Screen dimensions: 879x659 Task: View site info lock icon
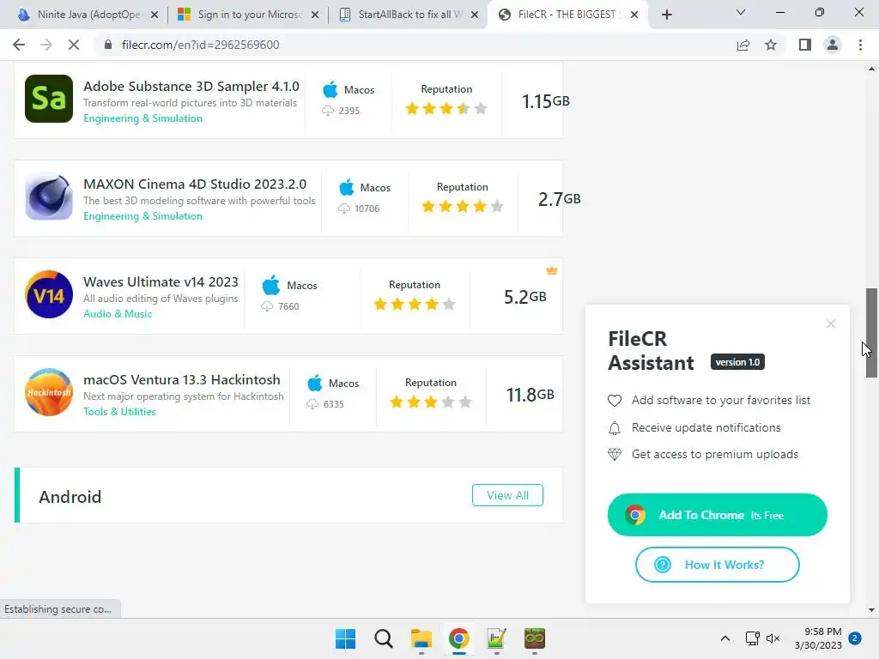point(108,45)
